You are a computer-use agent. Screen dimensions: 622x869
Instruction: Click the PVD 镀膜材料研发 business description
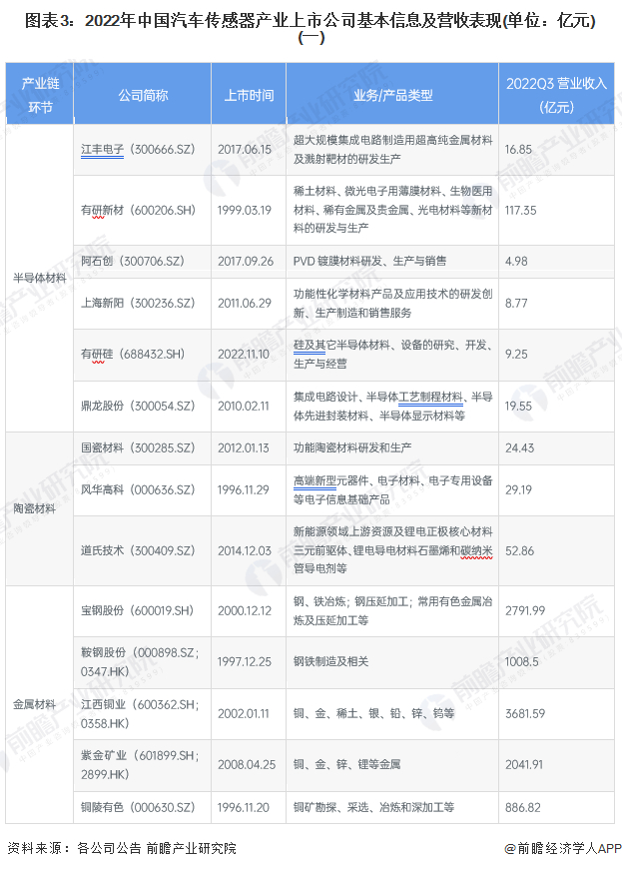(x=369, y=262)
